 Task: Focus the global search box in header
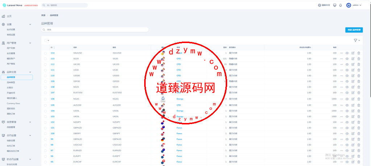pyautogui.click(x=64, y=5)
